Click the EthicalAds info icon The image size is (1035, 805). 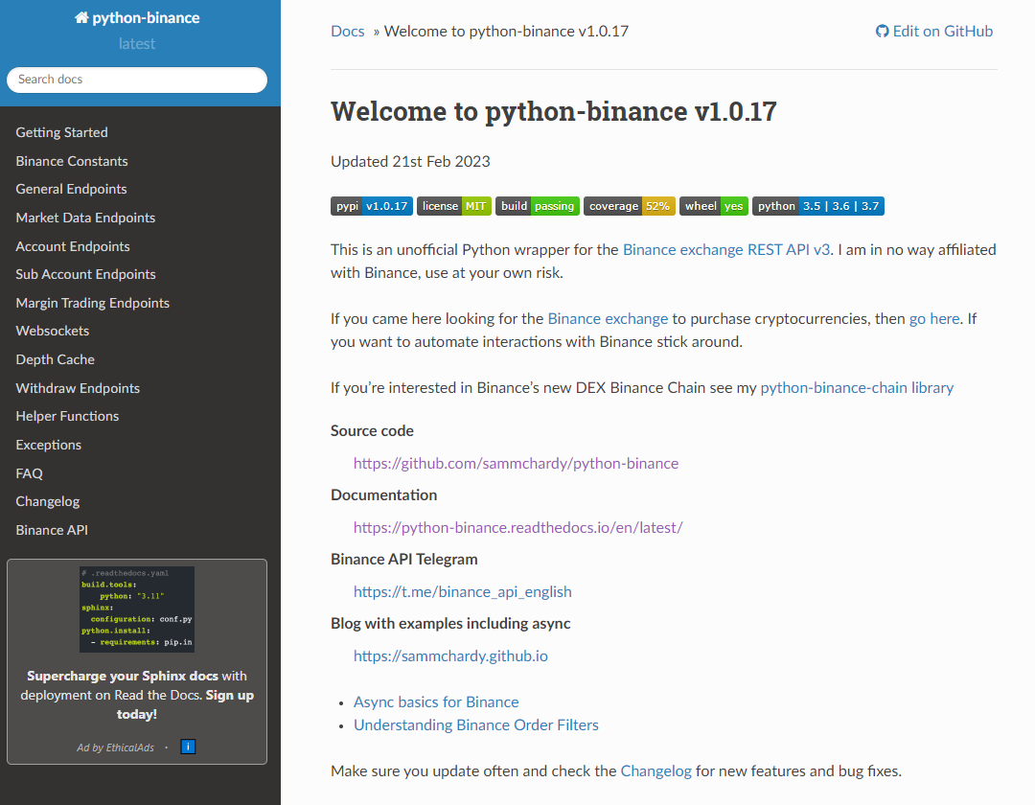[188, 746]
